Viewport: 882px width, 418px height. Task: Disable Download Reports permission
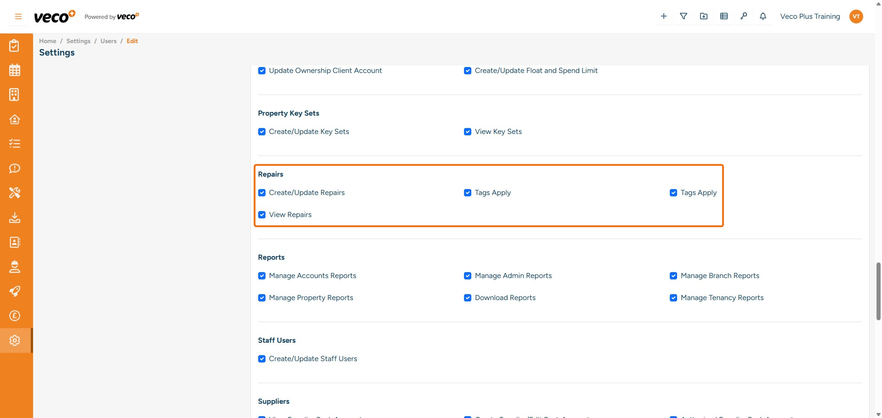[x=468, y=298]
